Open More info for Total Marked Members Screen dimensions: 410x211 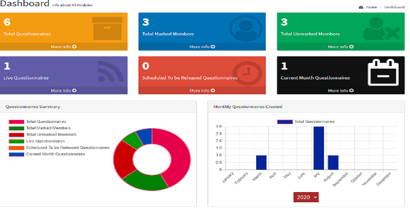(x=202, y=47)
